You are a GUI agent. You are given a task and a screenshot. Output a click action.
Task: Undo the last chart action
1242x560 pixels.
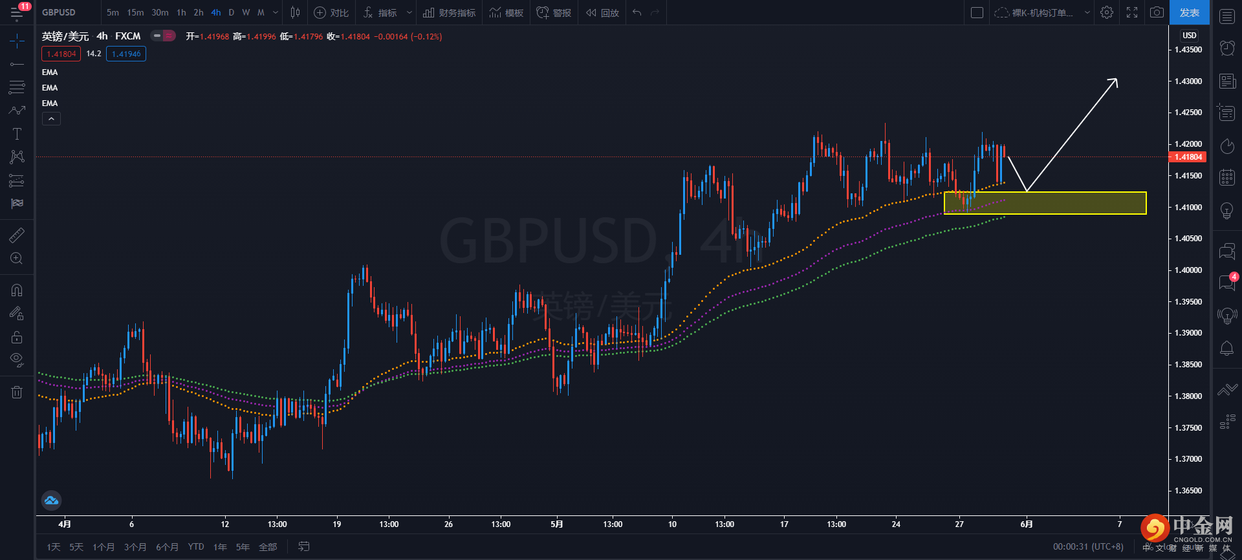tap(637, 12)
